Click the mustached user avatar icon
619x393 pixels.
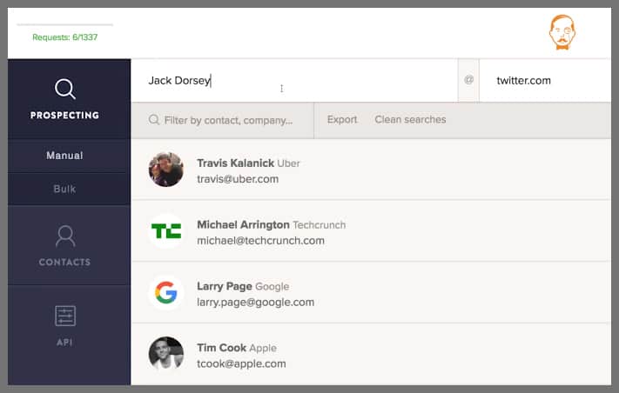[562, 32]
